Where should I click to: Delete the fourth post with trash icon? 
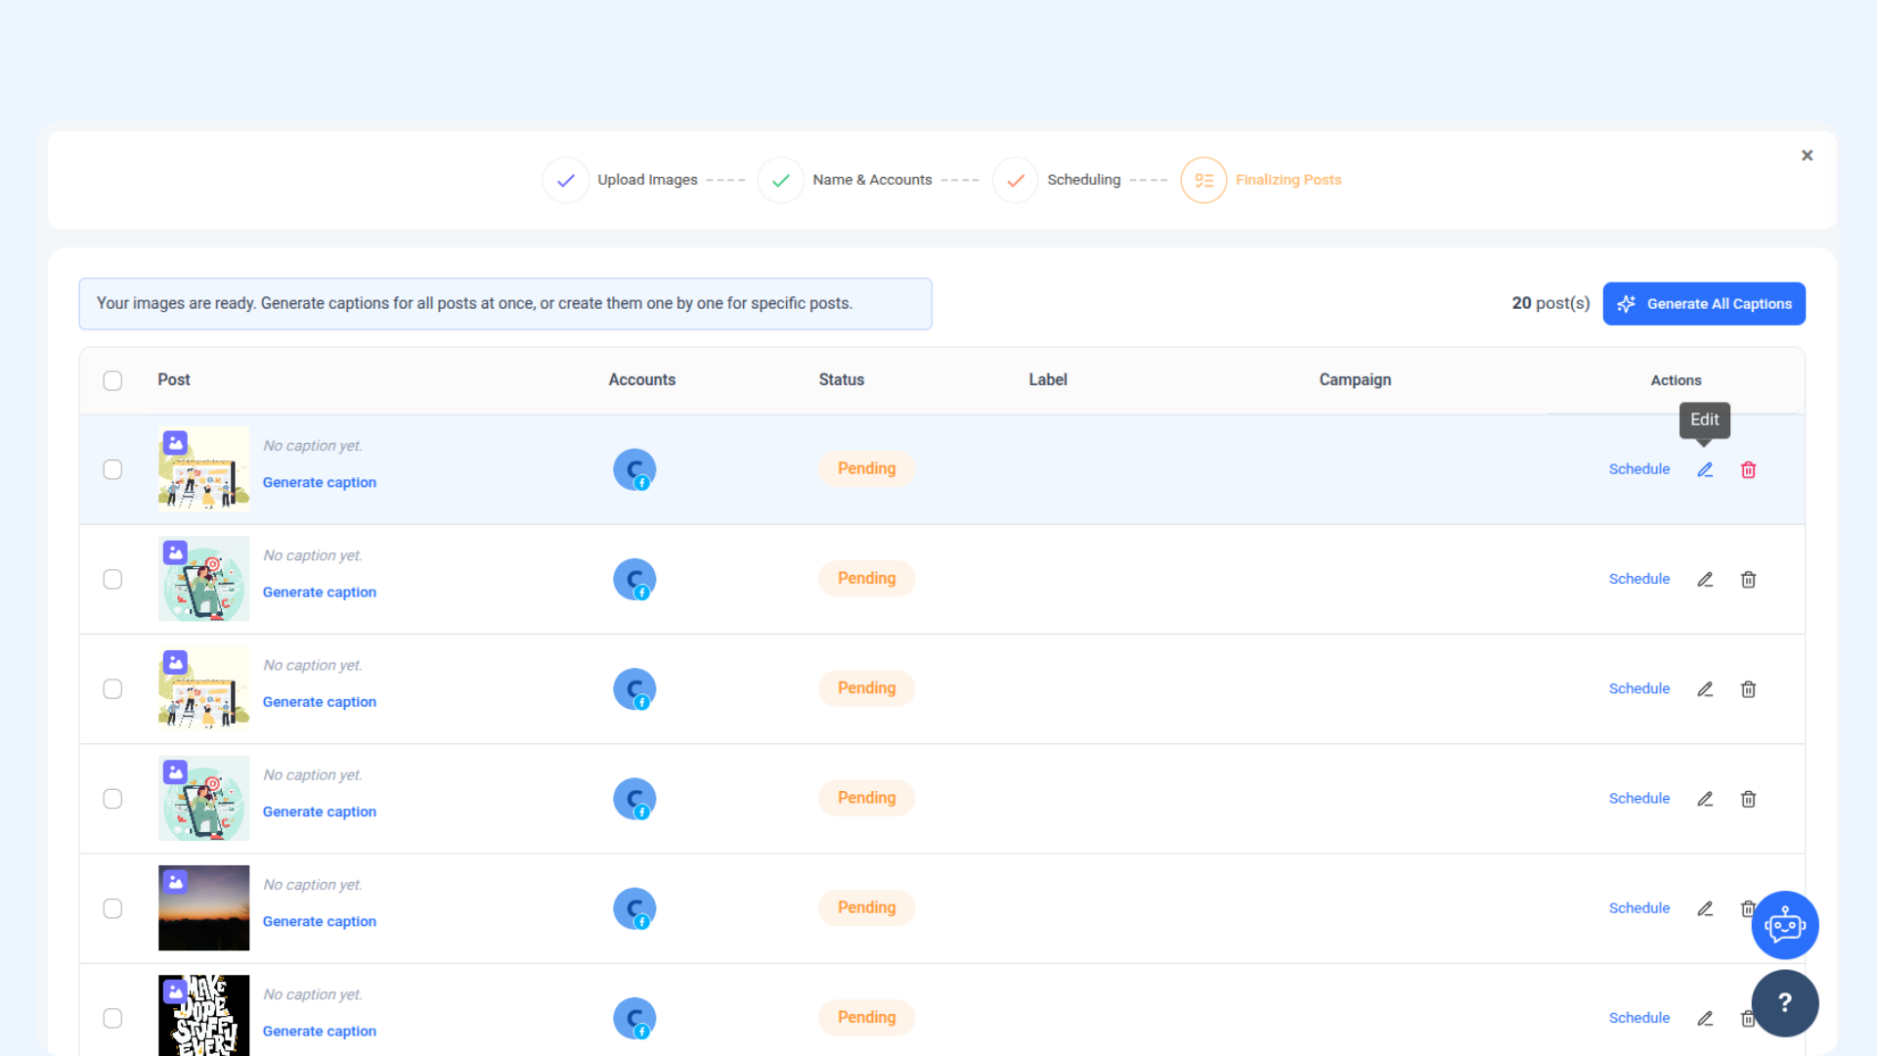[x=1748, y=799]
